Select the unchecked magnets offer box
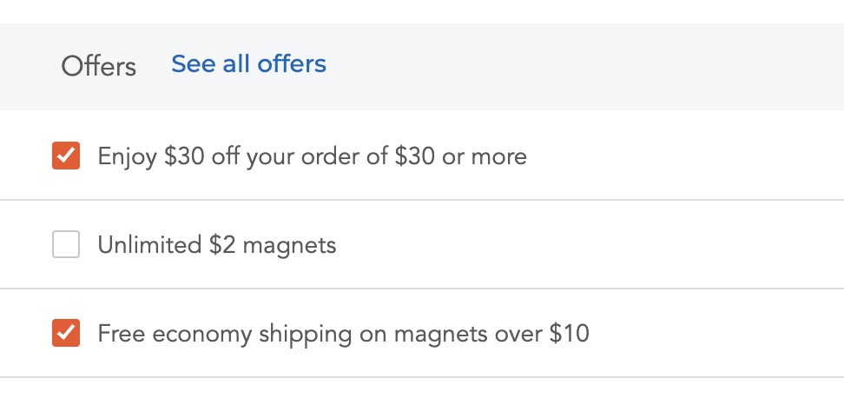Viewport: 844px width, 405px height. point(66,245)
